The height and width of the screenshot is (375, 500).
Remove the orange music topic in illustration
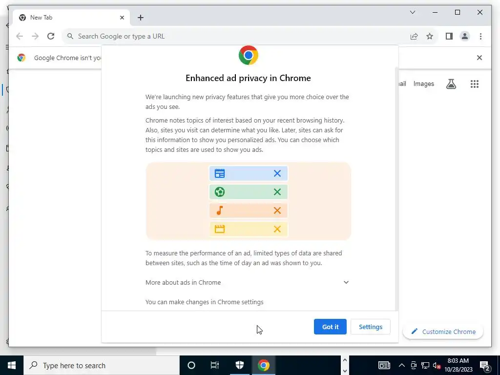pyautogui.click(x=277, y=210)
